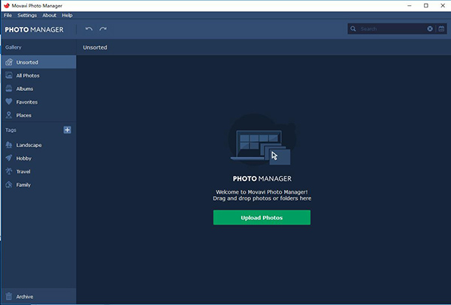Screen dimensions: 451x305
Task: Click the Unsorted title above content area
Action: tap(95, 47)
